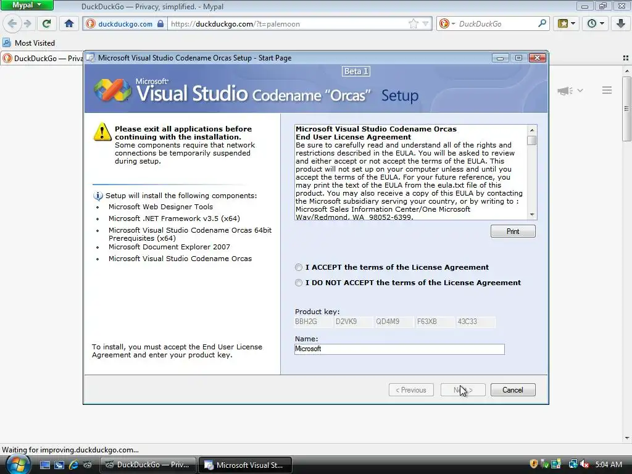Image resolution: width=632 pixels, height=474 pixels.
Task: Click first product key field BBH2G
Action: (313, 322)
